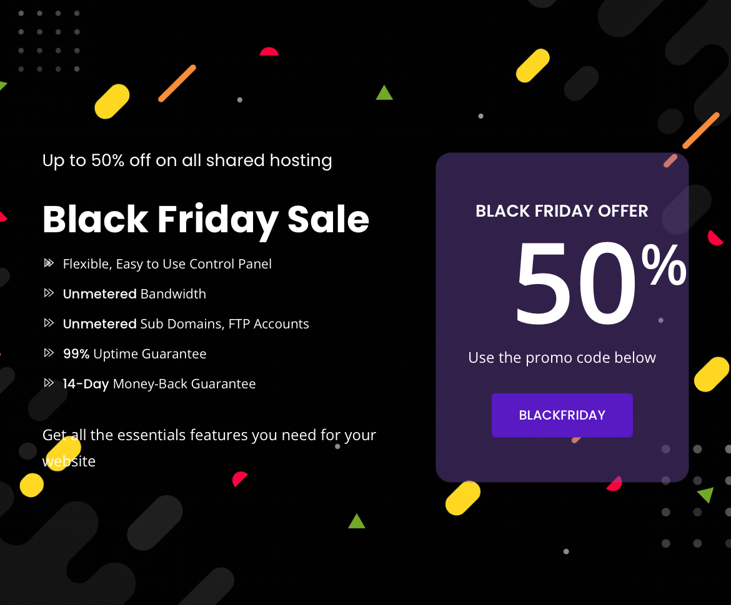Click arrow icon beside Unmetered Bandwidth
The image size is (731, 605).
49,293
